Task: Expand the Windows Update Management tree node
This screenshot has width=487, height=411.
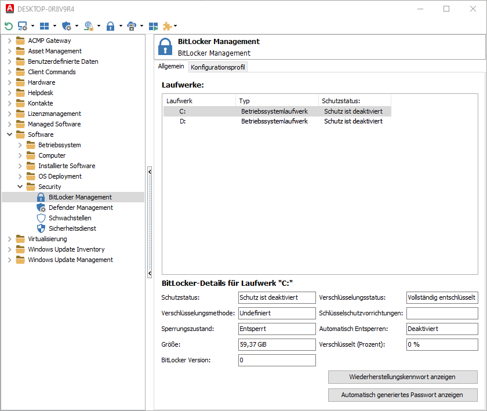Action: click(x=10, y=259)
